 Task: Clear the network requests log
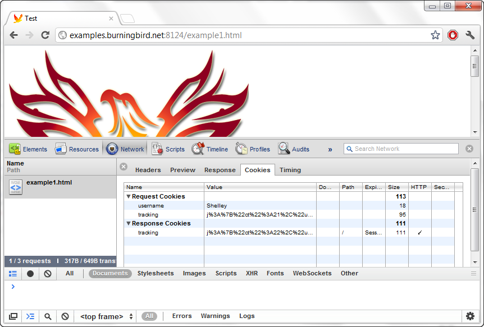pos(47,273)
